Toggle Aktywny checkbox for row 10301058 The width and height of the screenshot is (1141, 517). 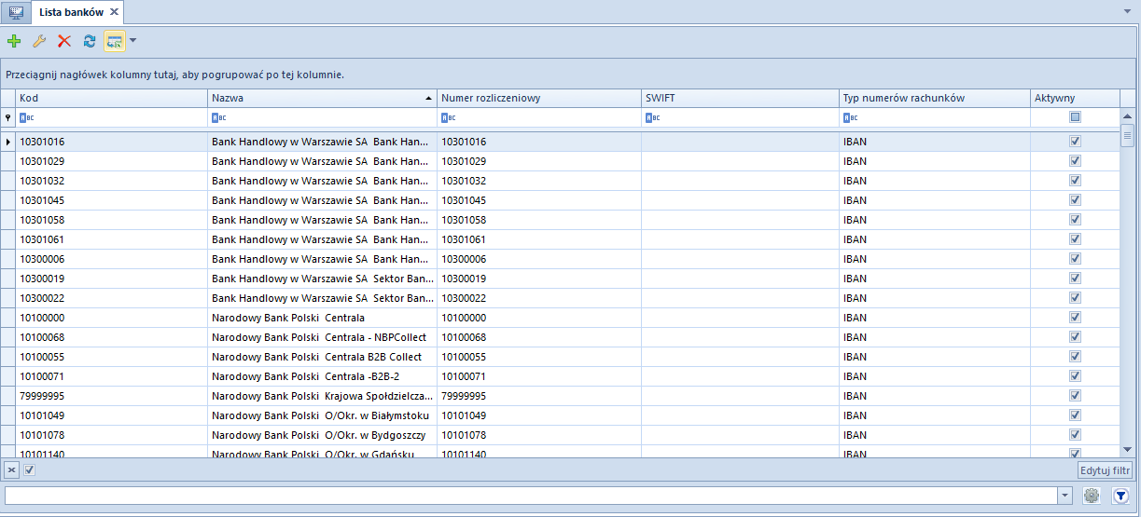point(1075,220)
